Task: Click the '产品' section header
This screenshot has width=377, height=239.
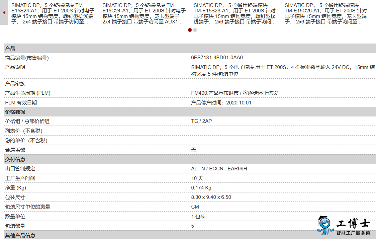Action: coord(190,49)
